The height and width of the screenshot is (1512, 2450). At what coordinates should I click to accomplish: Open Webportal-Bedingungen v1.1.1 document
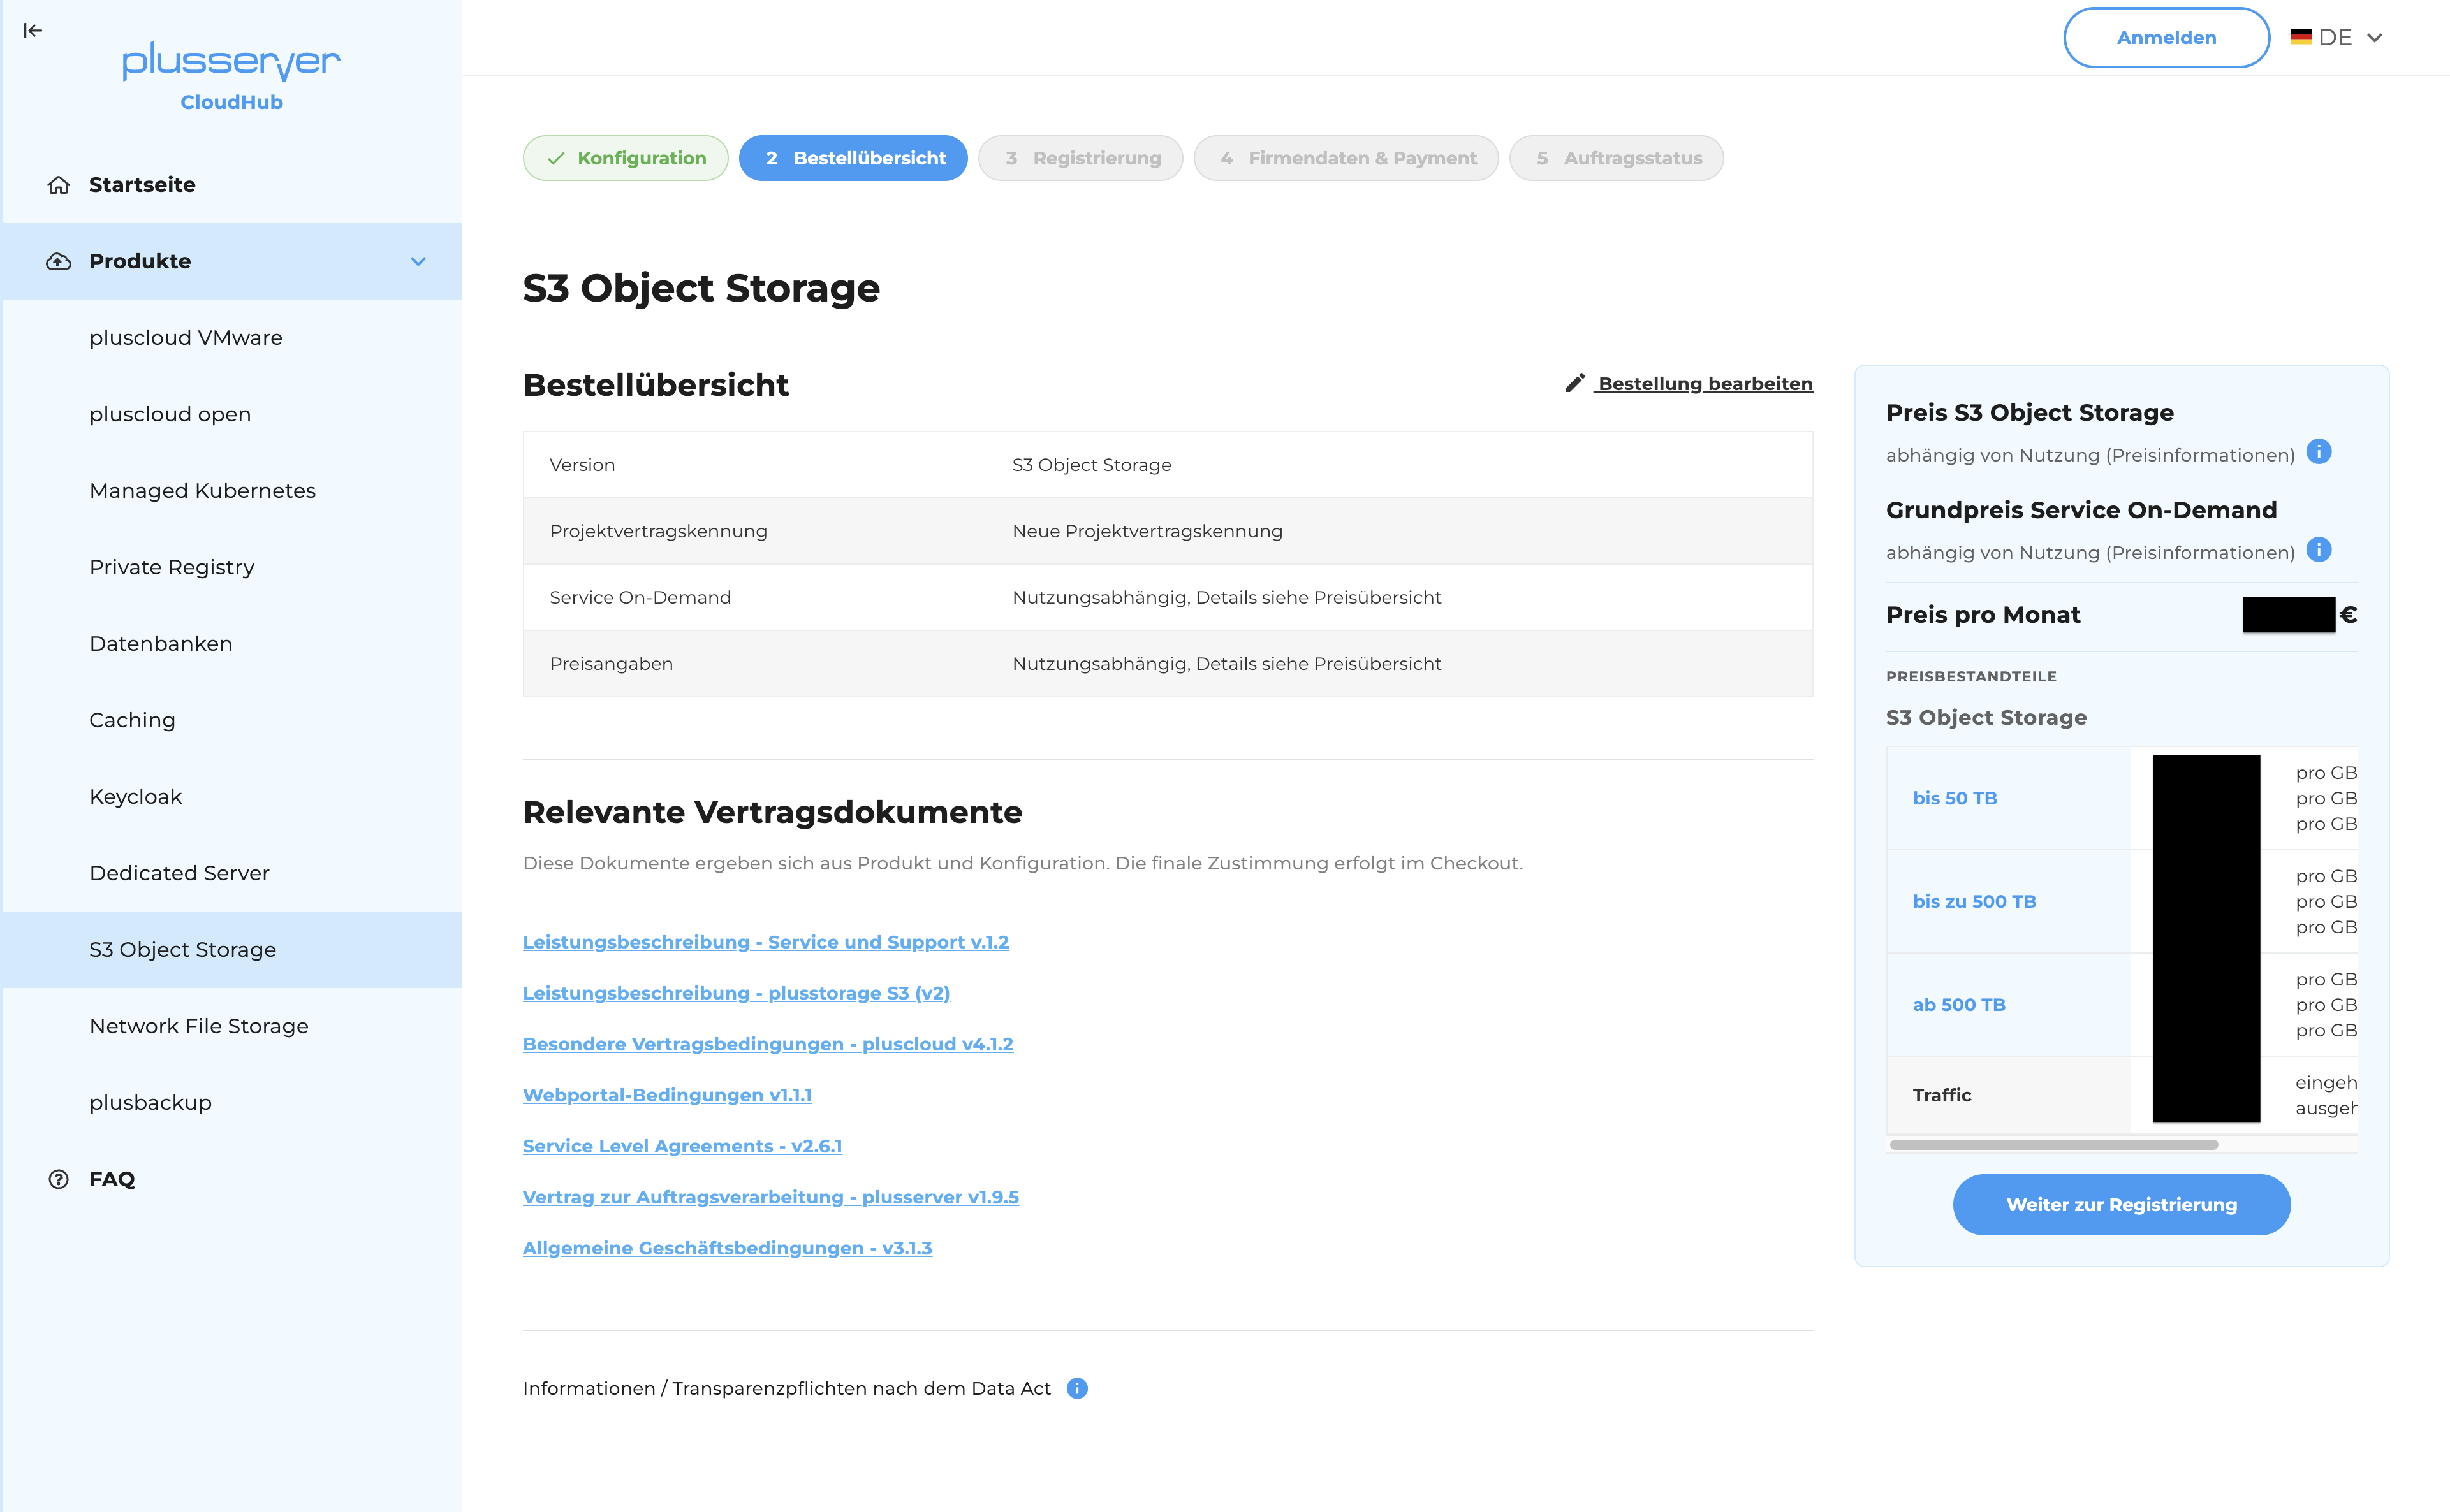pyautogui.click(x=667, y=1095)
